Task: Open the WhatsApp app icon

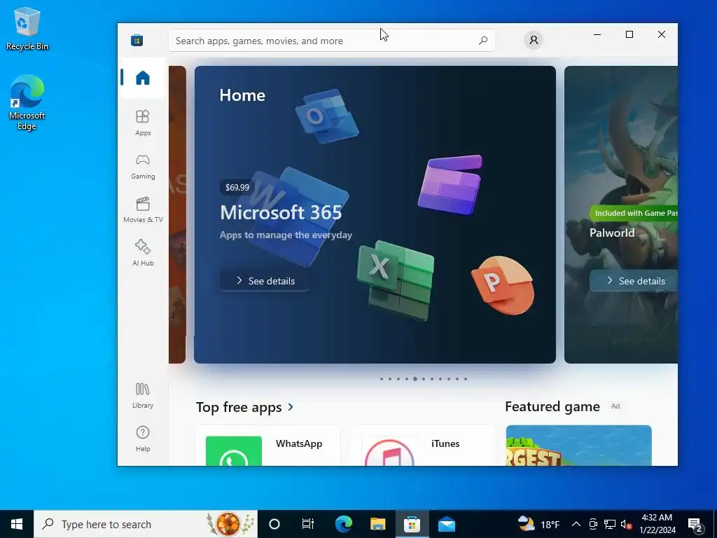Action: (234, 451)
